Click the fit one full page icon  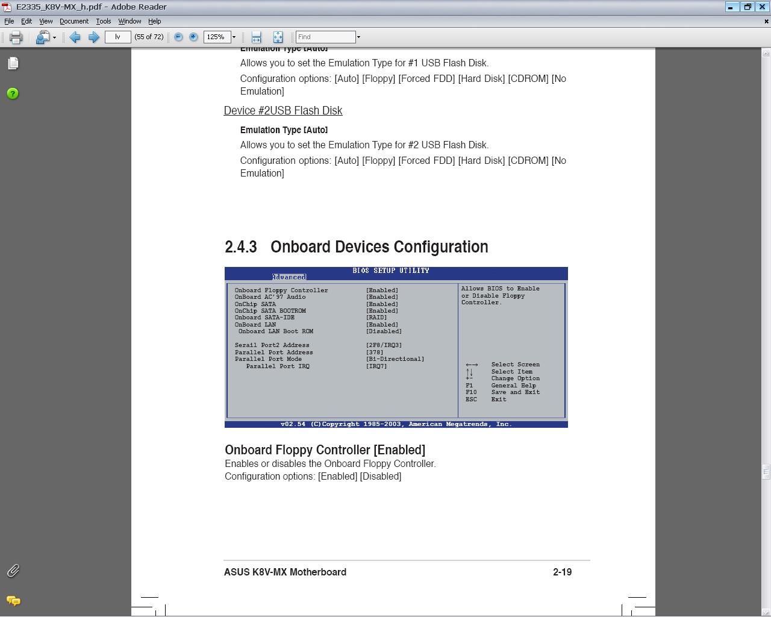[278, 37]
